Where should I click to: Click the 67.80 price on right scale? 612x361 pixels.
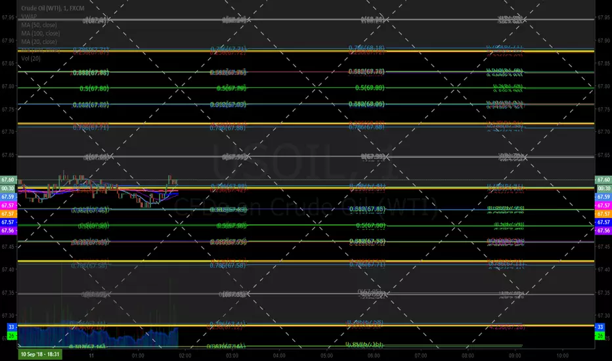(x=604, y=86)
